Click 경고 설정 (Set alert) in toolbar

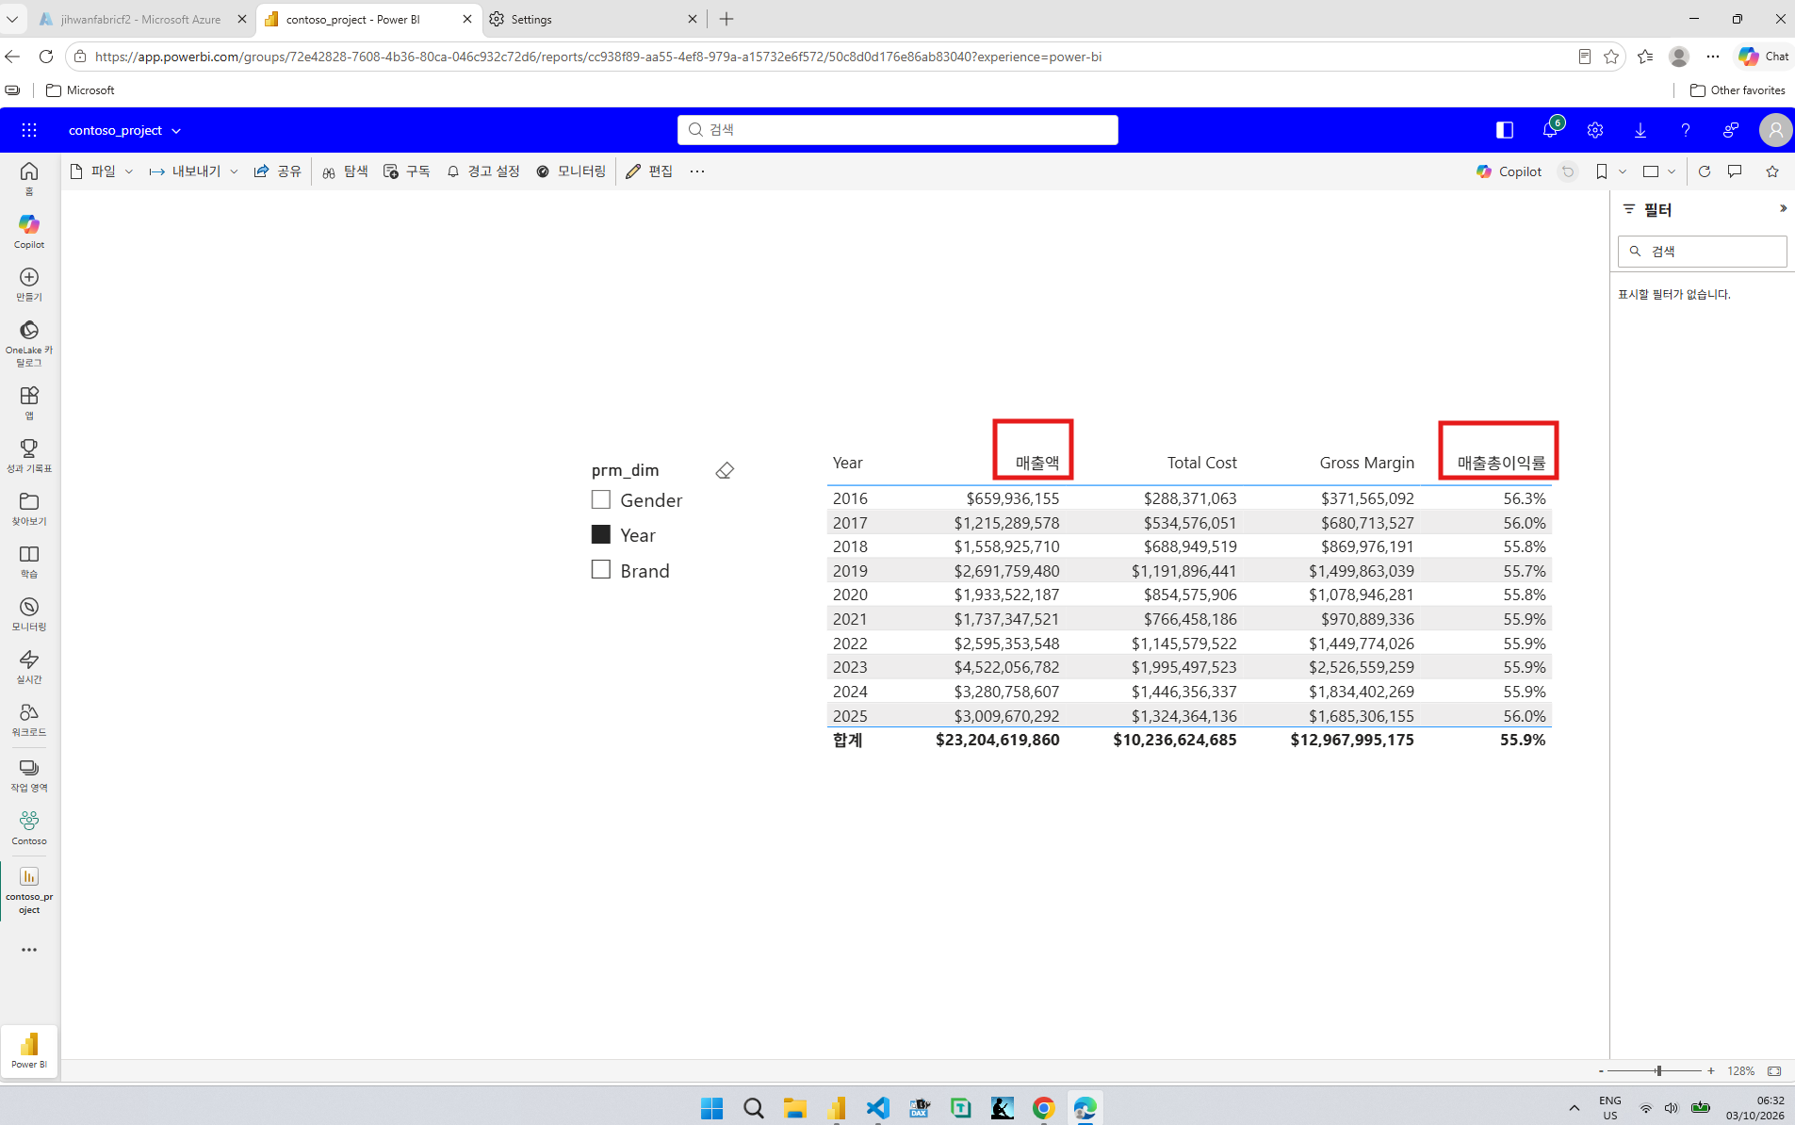click(483, 171)
